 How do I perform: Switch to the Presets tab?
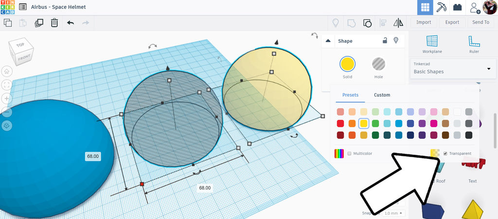pyautogui.click(x=350, y=95)
